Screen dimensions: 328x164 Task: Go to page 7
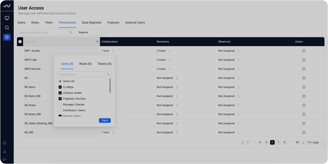coord(279,142)
